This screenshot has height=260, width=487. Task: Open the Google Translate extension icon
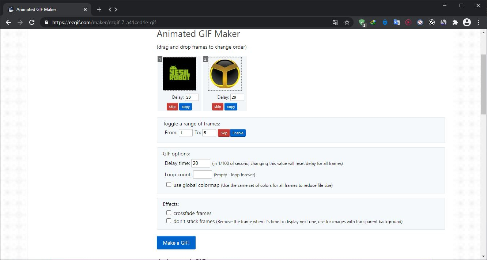pos(396,22)
